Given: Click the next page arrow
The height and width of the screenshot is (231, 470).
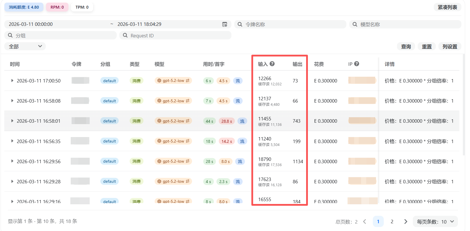Looking at the screenshot, I should [x=406, y=222].
